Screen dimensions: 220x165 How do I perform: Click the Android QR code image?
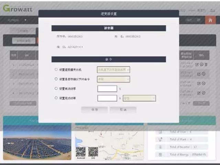coord(81,152)
